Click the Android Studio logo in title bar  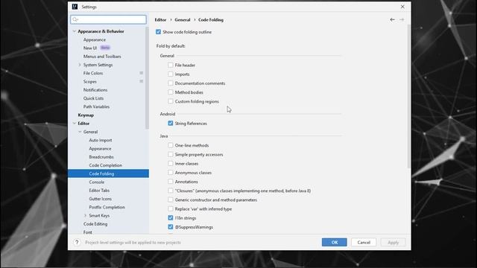(75, 7)
